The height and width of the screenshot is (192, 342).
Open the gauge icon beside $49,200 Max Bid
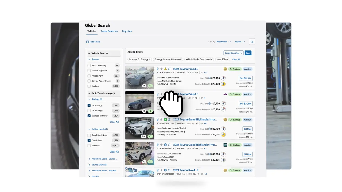(223, 154)
